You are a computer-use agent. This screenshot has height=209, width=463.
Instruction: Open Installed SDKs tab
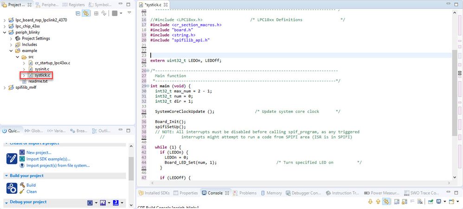tap(154, 193)
